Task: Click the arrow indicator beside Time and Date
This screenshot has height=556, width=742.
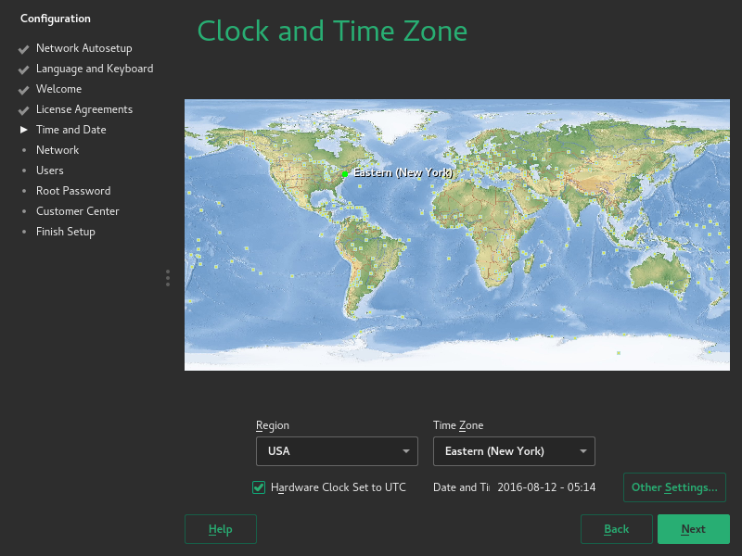Action: [x=24, y=130]
